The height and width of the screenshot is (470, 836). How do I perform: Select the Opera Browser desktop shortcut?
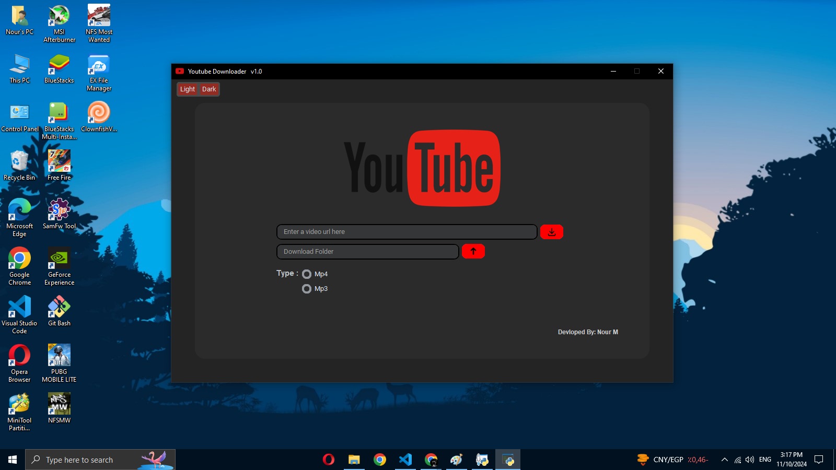[x=19, y=365]
